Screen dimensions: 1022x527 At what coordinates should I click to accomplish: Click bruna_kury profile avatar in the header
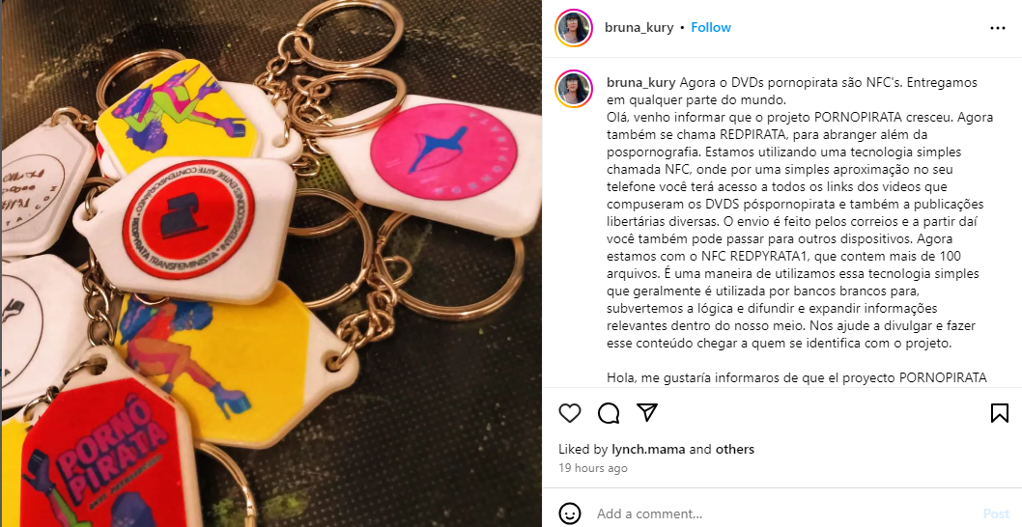[x=574, y=28]
